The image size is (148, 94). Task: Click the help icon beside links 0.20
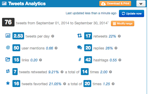(40, 60)
